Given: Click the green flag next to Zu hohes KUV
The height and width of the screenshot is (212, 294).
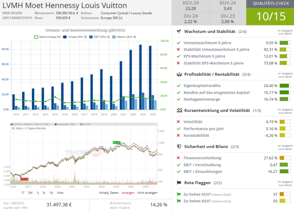Looking at the screenshot, I should coord(178,194).
